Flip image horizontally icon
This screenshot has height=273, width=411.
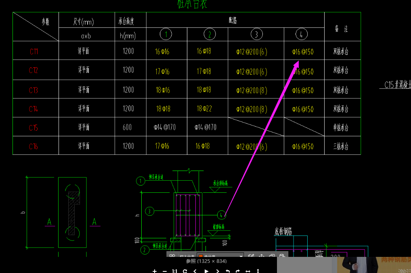pos(248,271)
